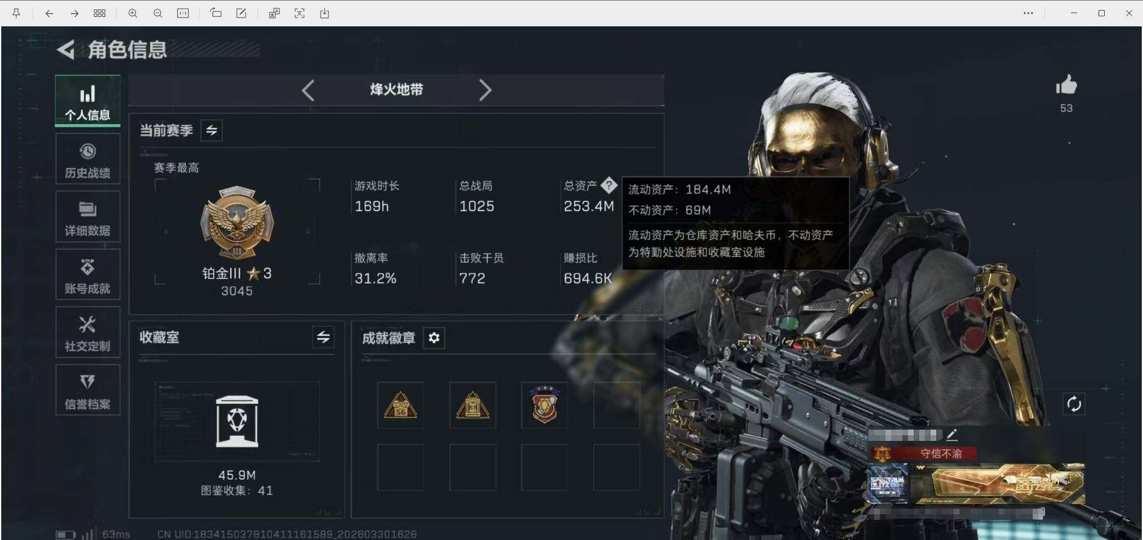Click the 撤离率 31.2% value
Image resolution: width=1143 pixels, height=540 pixels.
pos(375,278)
